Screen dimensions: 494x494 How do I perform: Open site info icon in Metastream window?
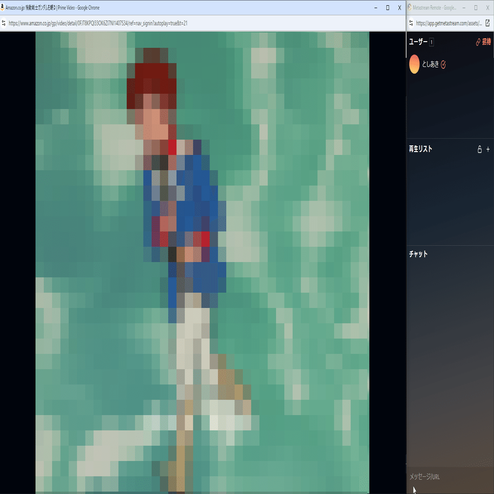pos(411,23)
